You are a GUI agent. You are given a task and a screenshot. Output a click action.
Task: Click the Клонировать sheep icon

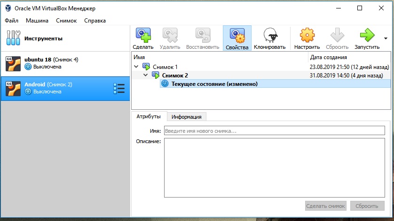pyautogui.click(x=270, y=35)
